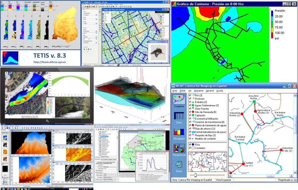Screen dimensions: 298x190
Task: Uncheck the Río (3) layer checkbox
Action: tap(190, 95)
